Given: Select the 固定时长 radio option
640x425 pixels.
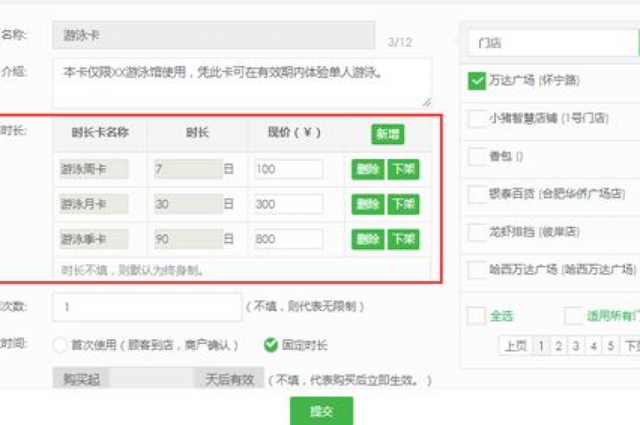Looking at the screenshot, I should click(x=271, y=345).
